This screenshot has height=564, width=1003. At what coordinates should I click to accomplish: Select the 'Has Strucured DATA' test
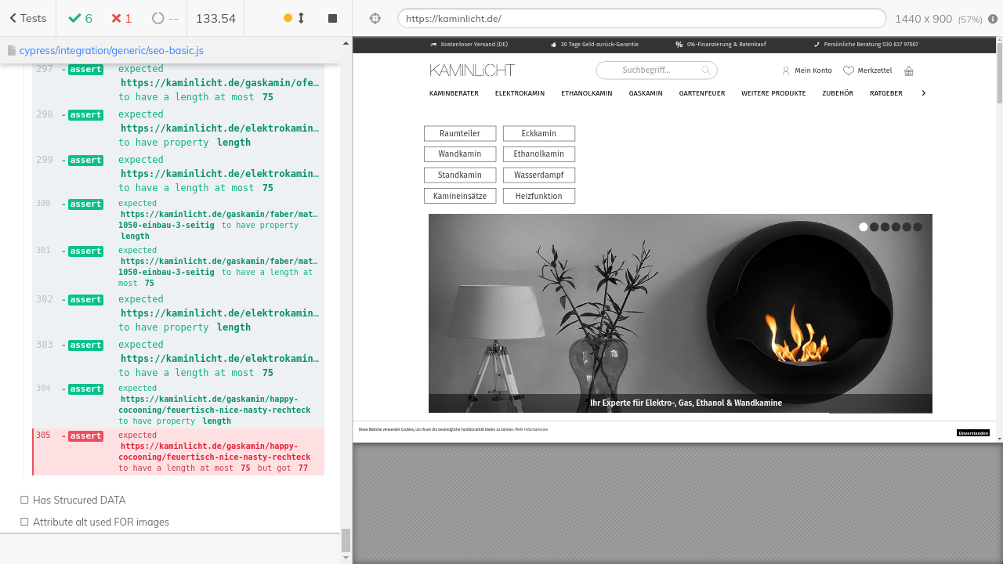click(78, 500)
